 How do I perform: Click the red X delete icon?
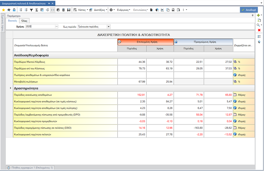tap(259, 30)
